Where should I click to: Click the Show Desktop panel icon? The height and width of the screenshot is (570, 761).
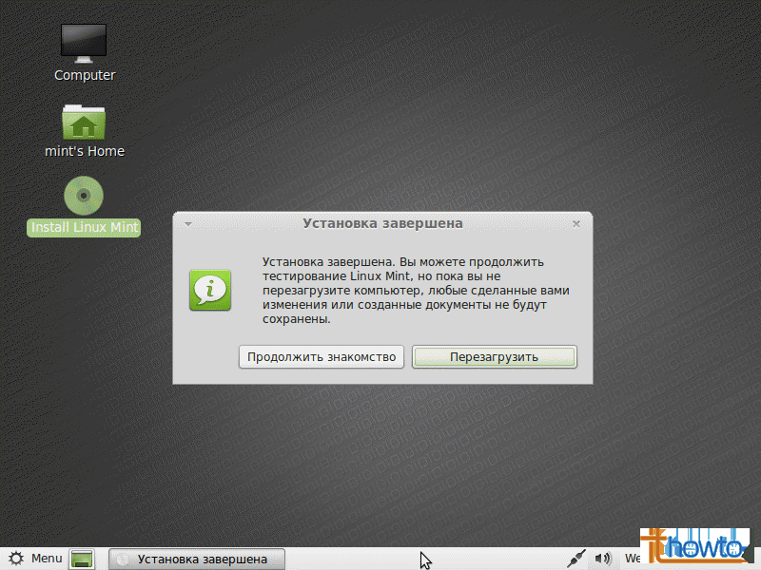point(82,559)
